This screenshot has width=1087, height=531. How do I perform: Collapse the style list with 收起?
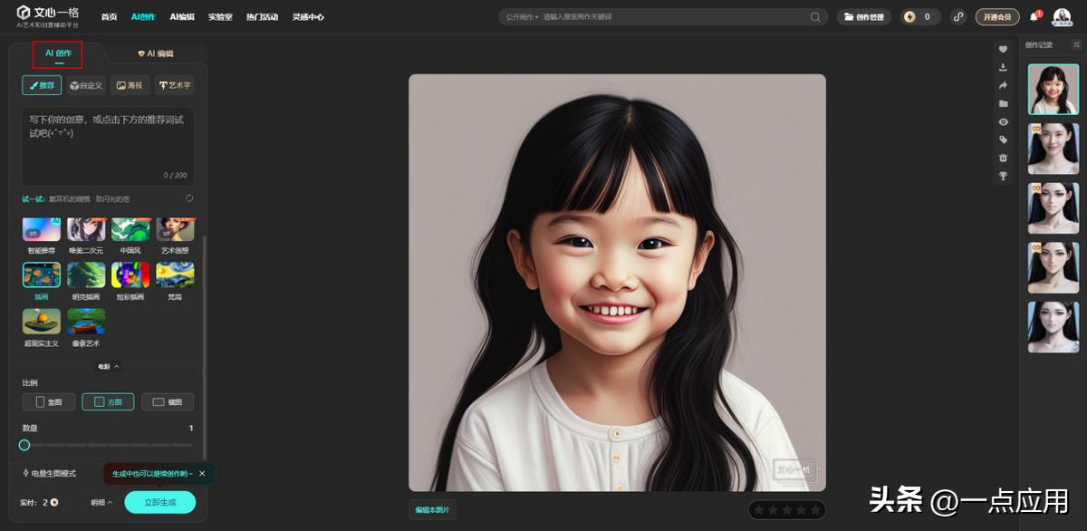click(108, 366)
